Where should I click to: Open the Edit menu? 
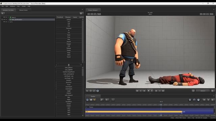(7, 6)
